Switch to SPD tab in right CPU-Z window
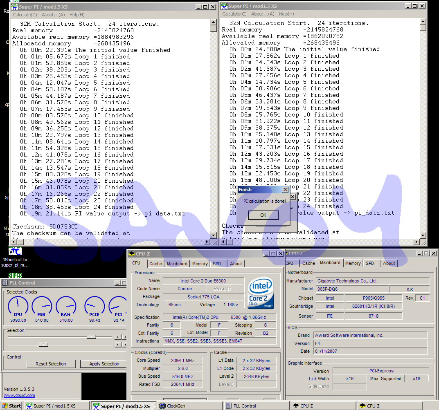 [370, 263]
